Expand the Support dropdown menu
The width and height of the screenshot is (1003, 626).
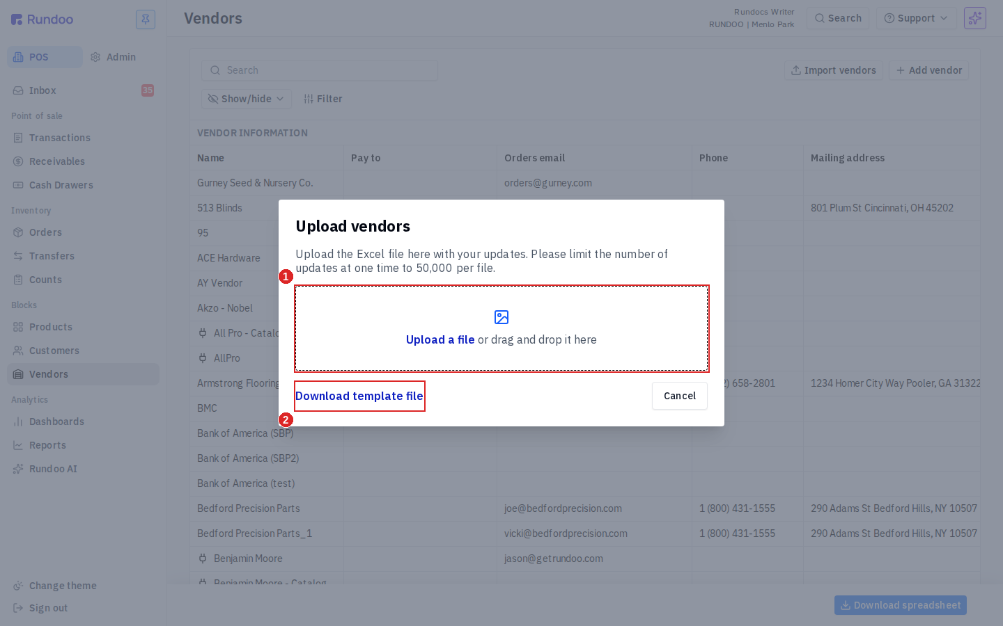[x=916, y=18]
